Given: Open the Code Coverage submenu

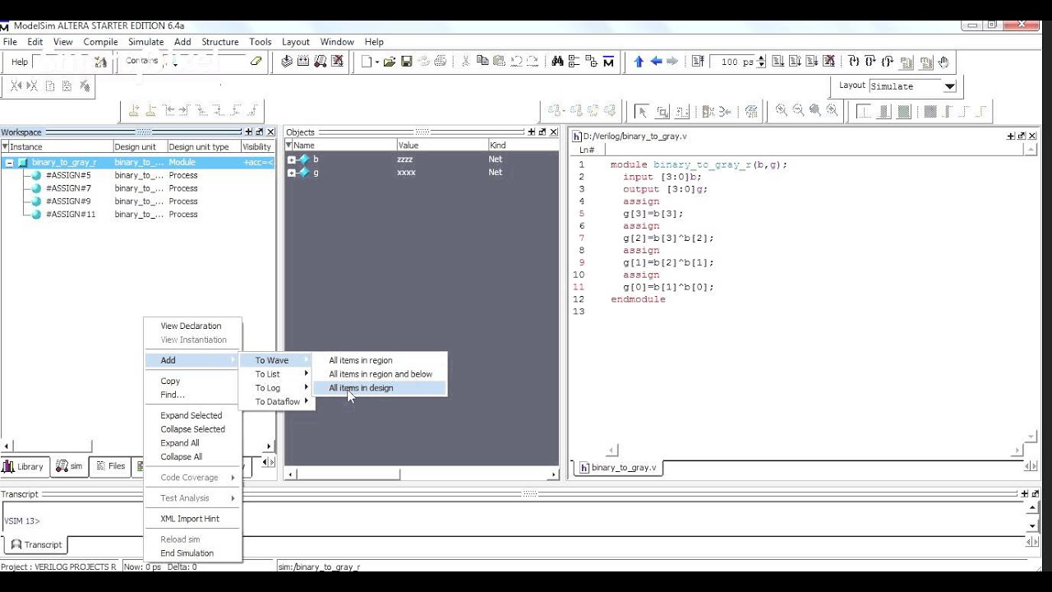Looking at the screenshot, I should pos(193,477).
